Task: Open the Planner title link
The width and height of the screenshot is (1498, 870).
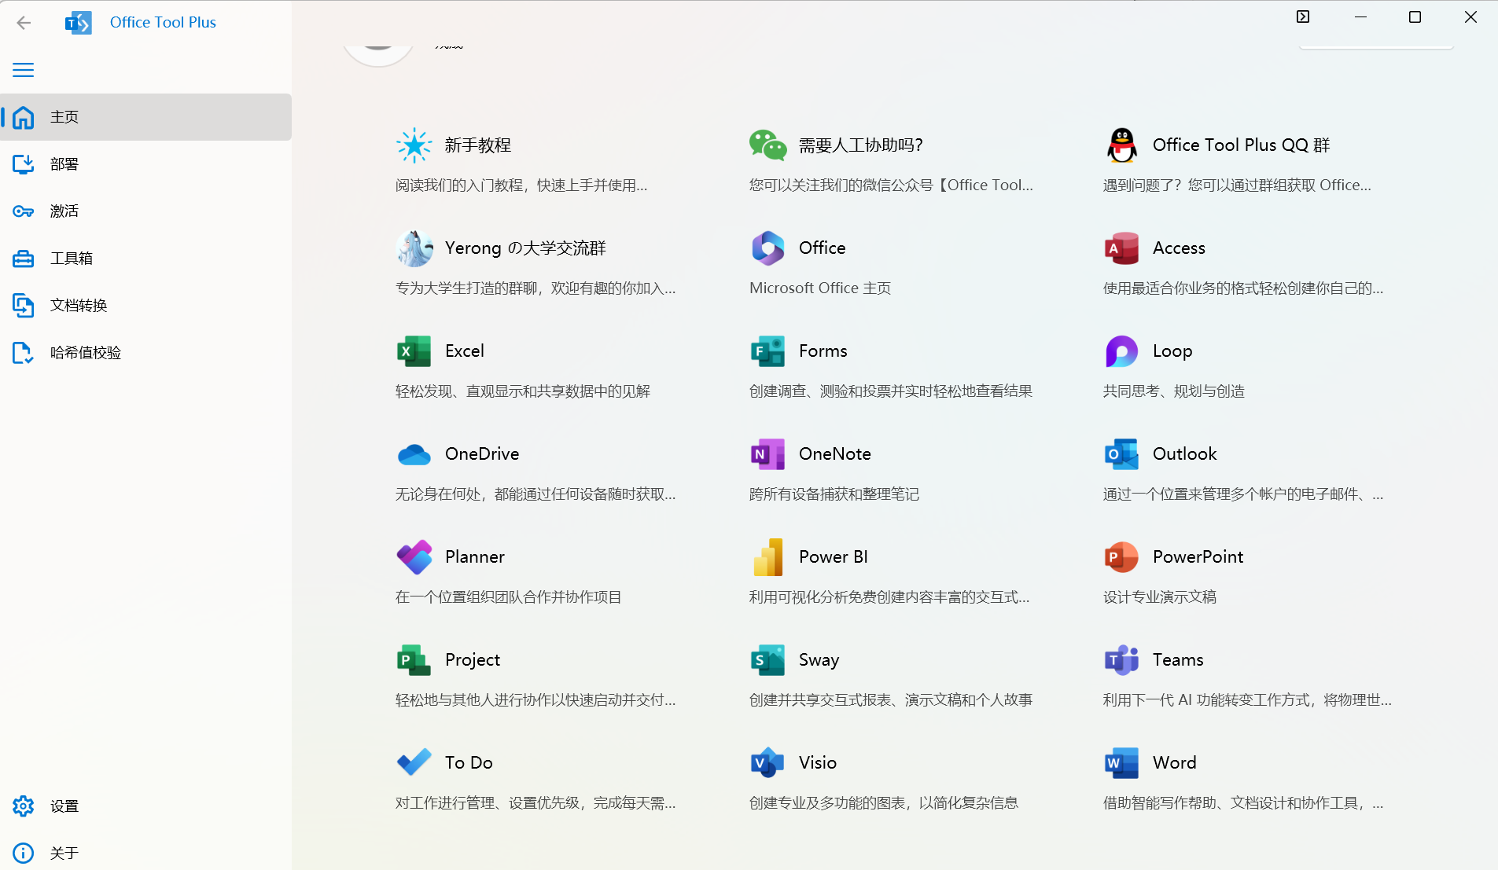Action: click(475, 557)
